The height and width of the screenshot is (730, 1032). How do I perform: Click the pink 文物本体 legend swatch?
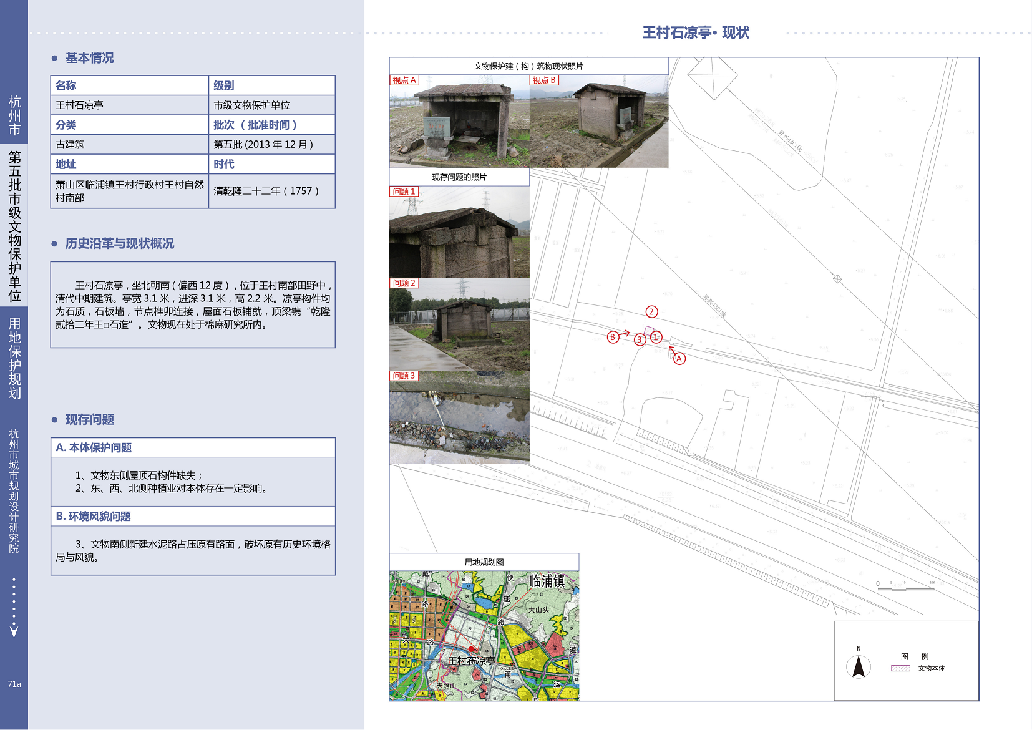[x=900, y=668]
